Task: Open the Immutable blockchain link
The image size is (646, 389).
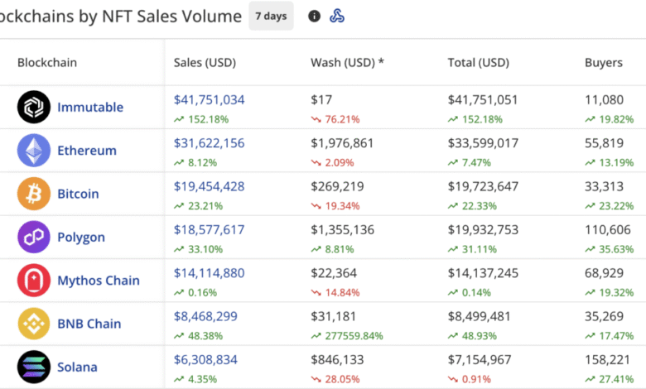Action: click(x=90, y=107)
